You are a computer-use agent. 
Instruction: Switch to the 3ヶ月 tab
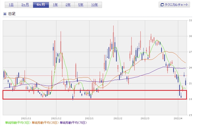click(26, 5)
